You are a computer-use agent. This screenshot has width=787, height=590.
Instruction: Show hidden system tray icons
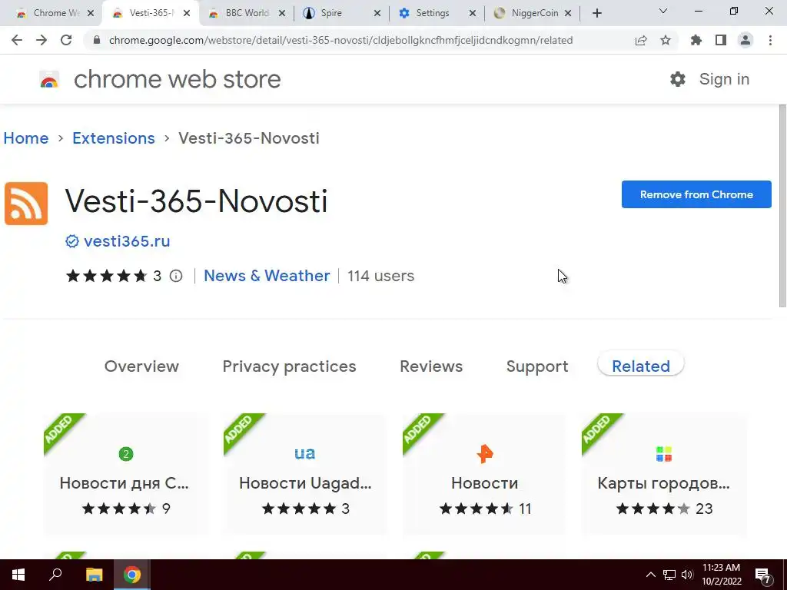[x=650, y=575]
